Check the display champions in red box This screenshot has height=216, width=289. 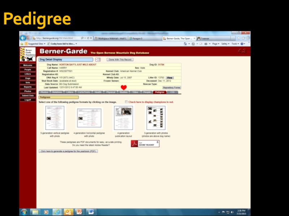tap(126, 102)
